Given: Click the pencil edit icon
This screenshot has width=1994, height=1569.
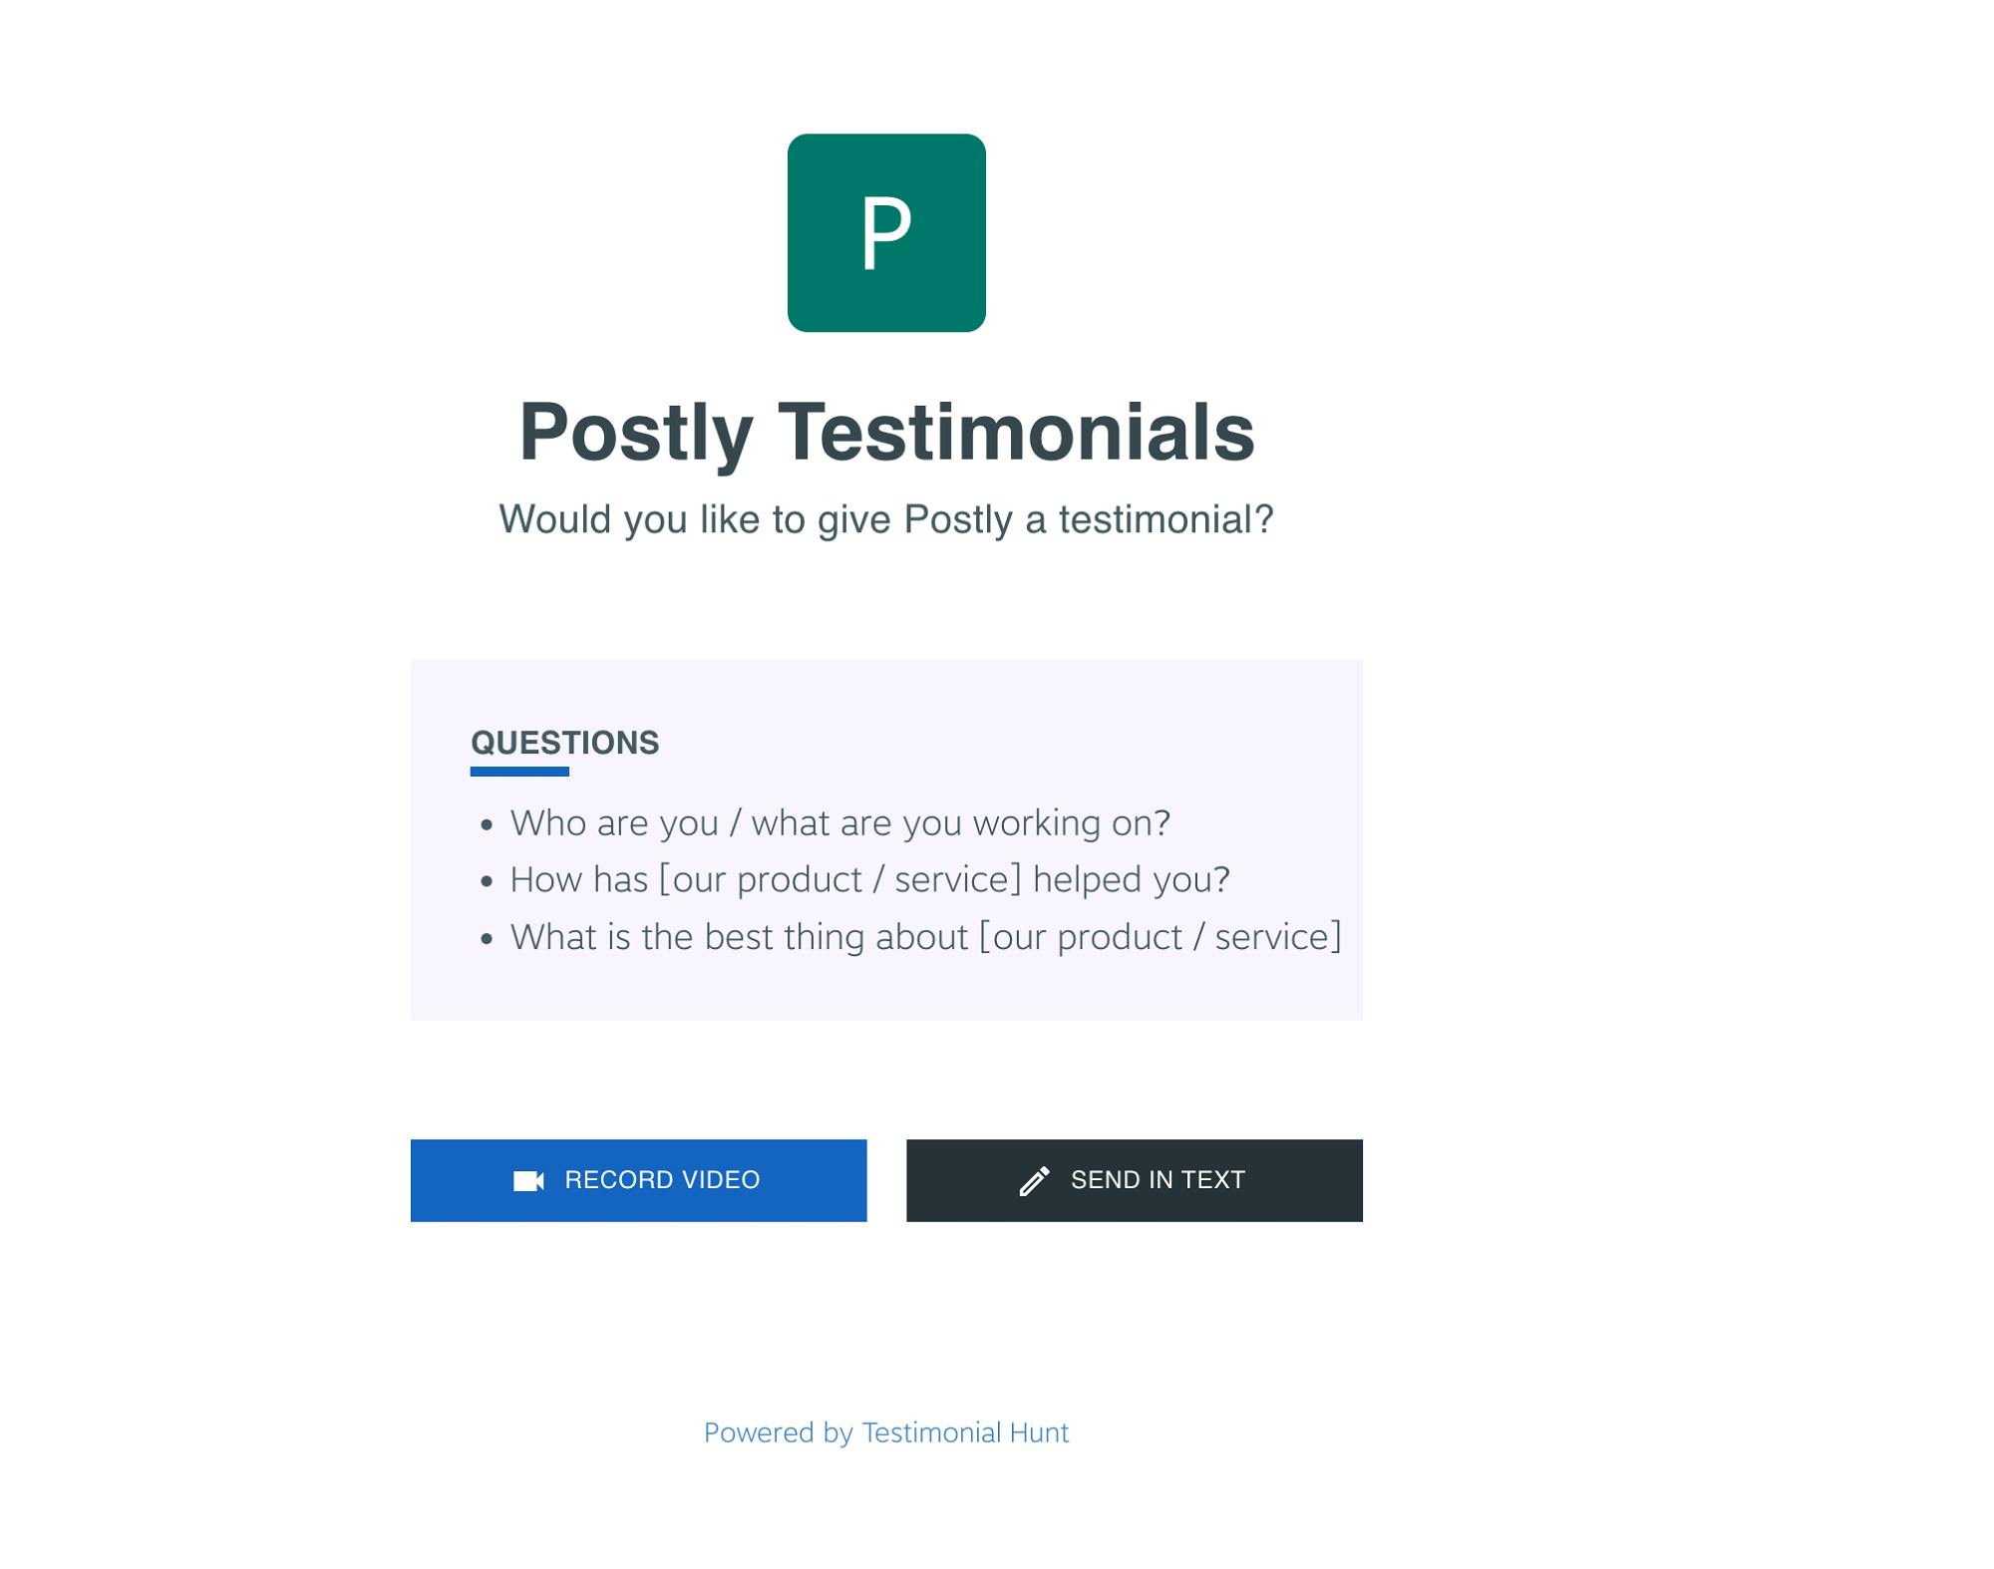Looking at the screenshot, I should tap(1035, 1181).
